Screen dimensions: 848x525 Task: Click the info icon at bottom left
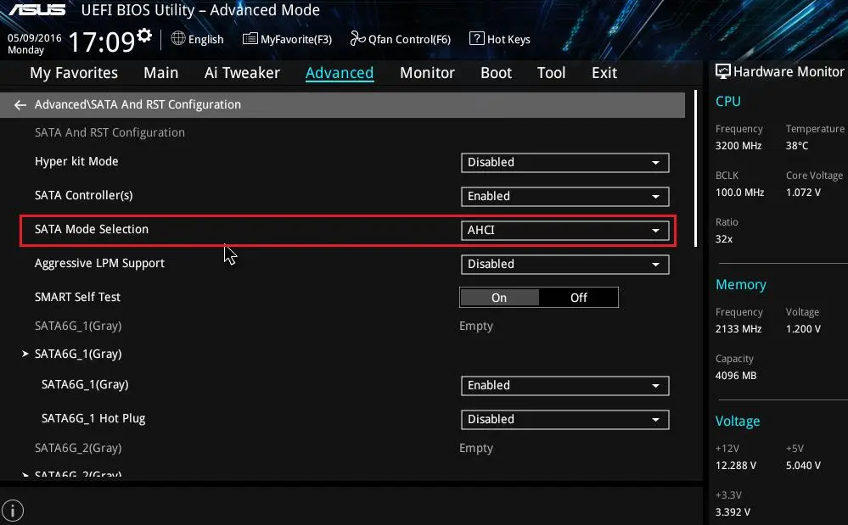coord(13,511)
